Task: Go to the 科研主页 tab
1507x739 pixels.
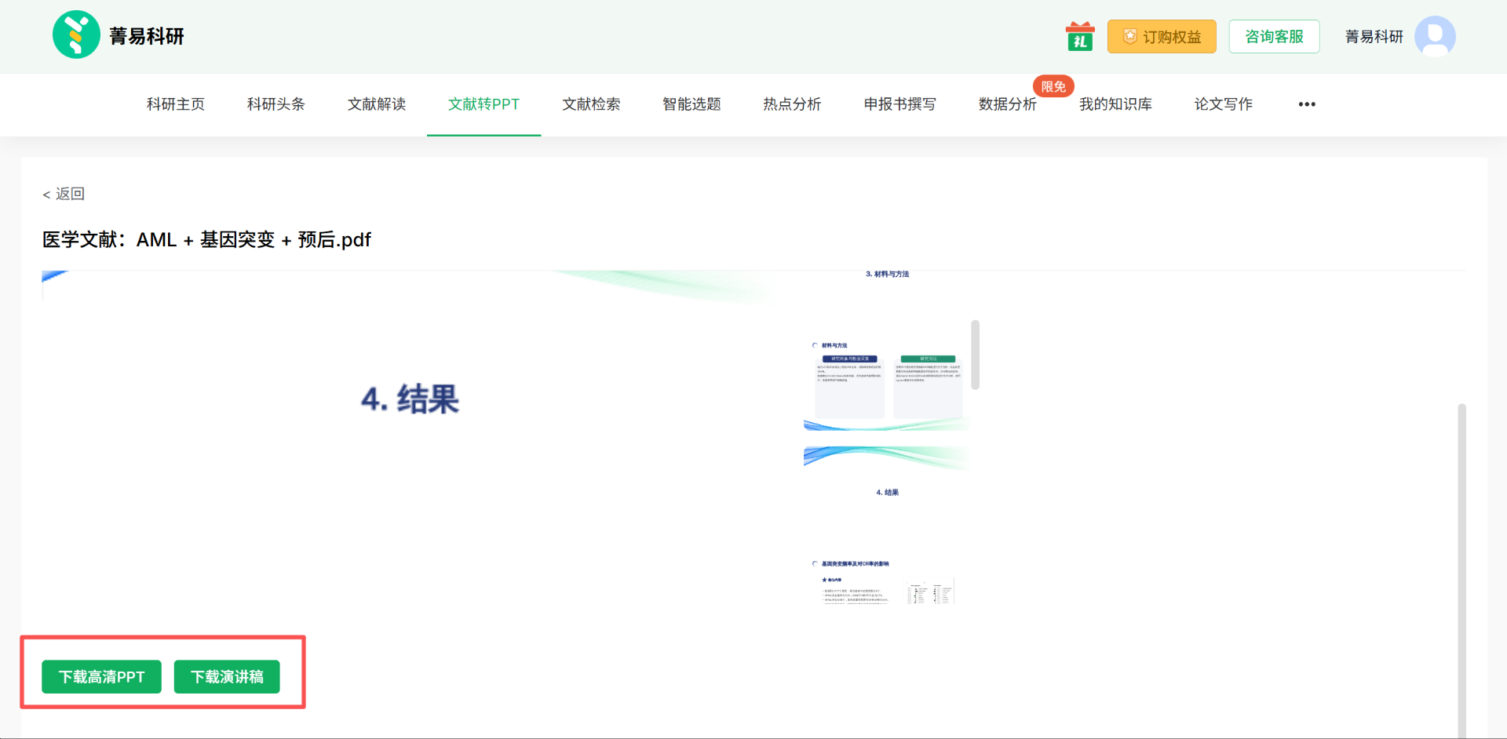Action: tap(175, 104)
